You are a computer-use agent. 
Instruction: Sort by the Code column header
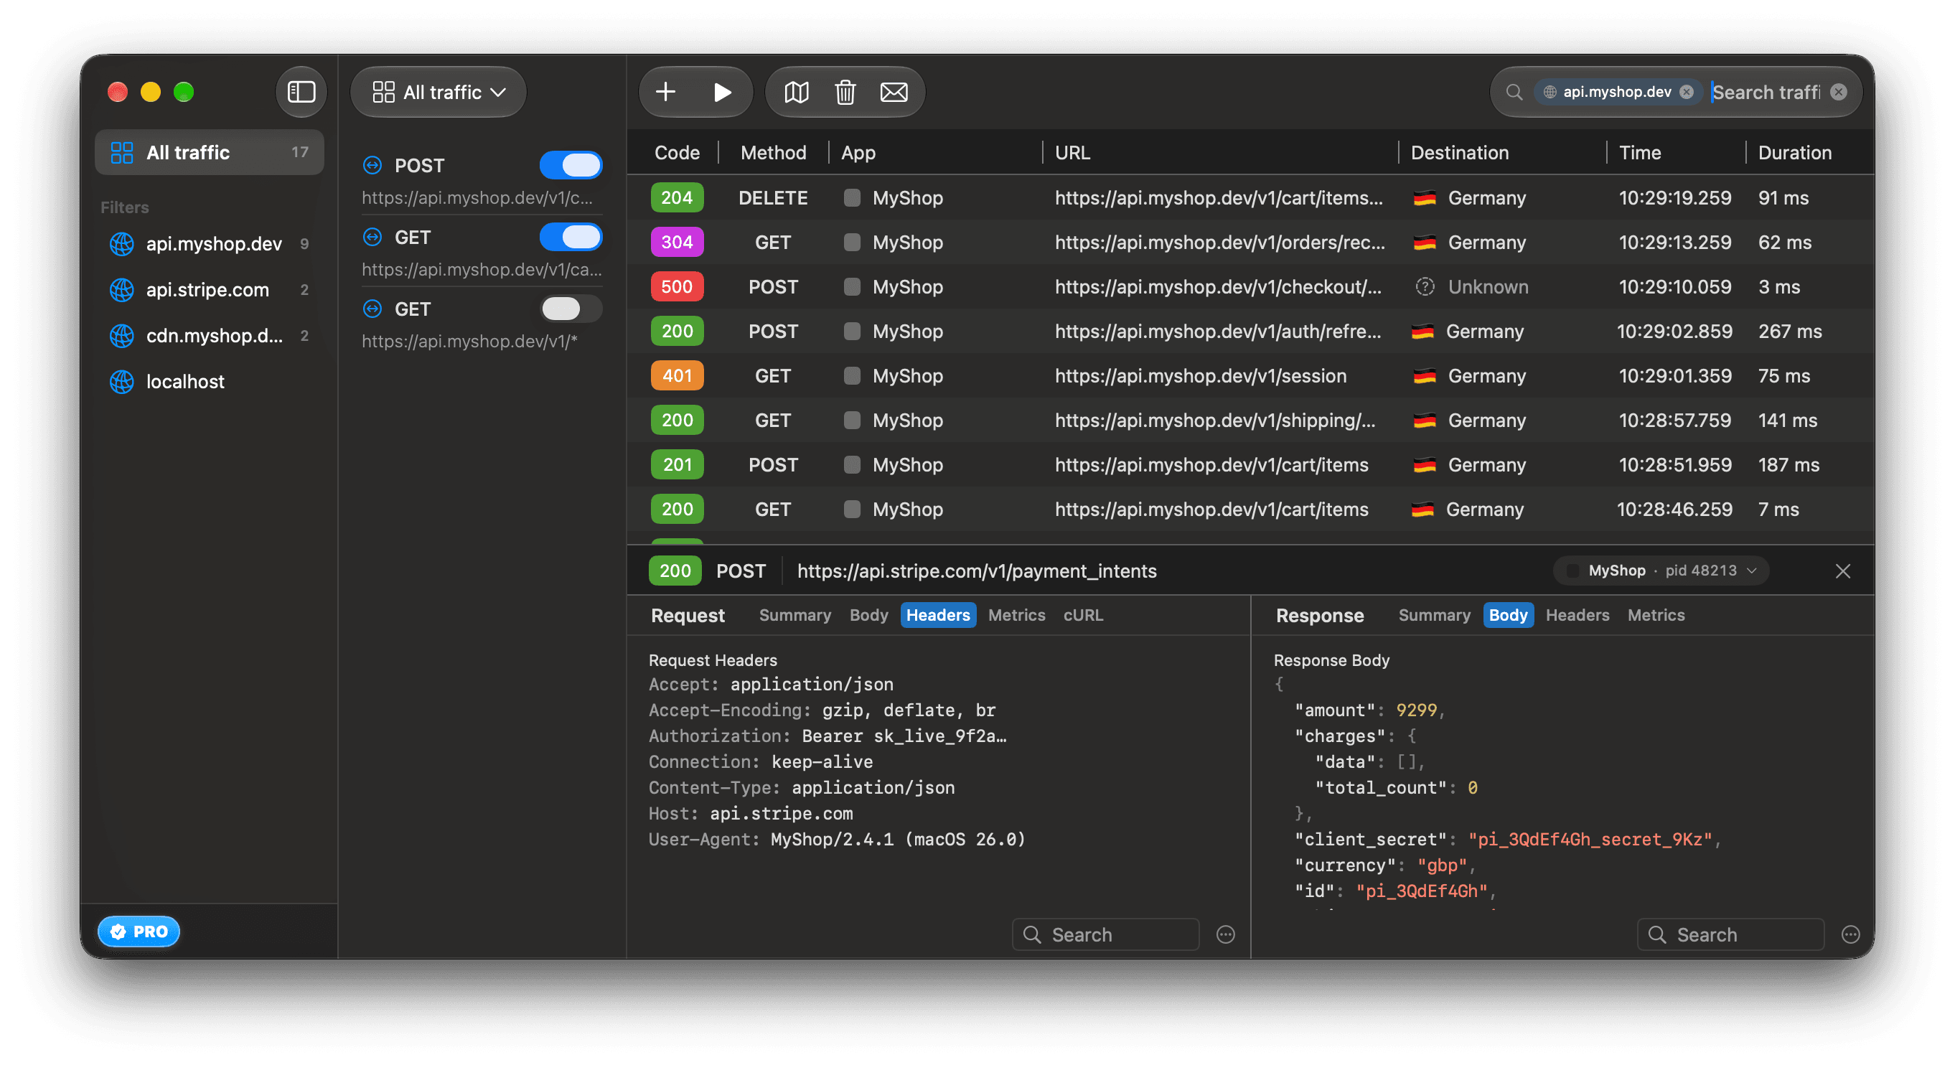(676, 153)
